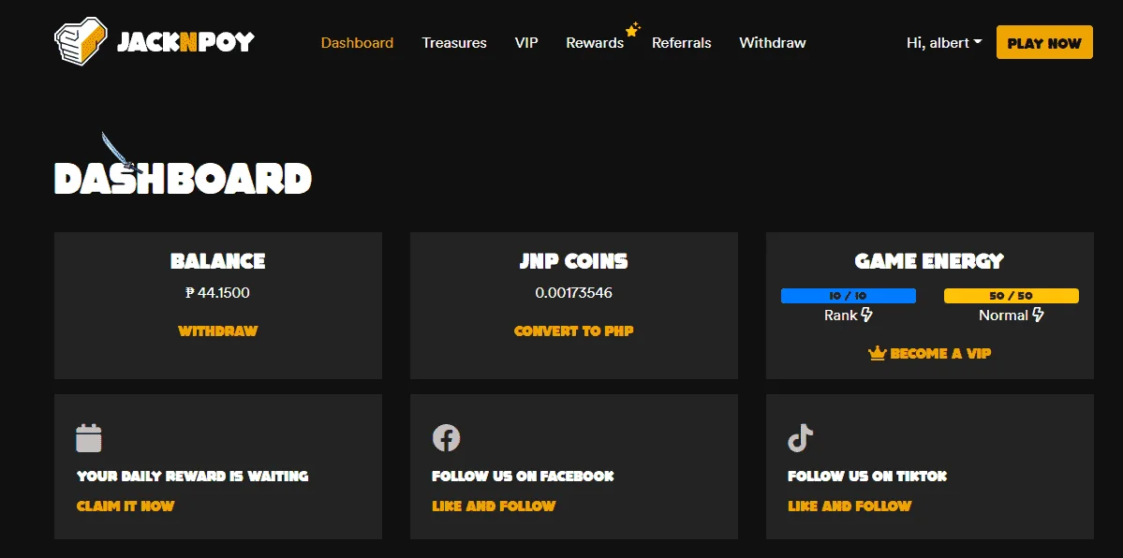The height and width of the screenshot is (558, 1123).
Task: Click the Normal label text
Action: 1003,316
